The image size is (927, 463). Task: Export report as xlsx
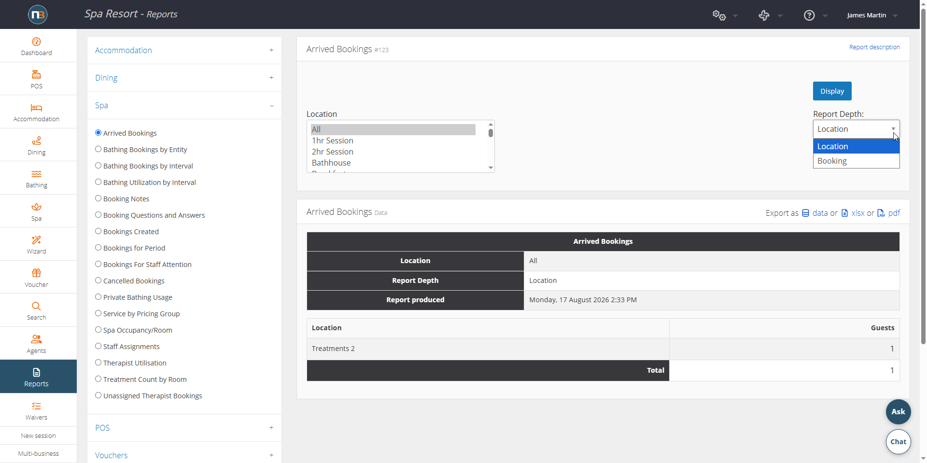pyautogui.click(x=858, y=213)
